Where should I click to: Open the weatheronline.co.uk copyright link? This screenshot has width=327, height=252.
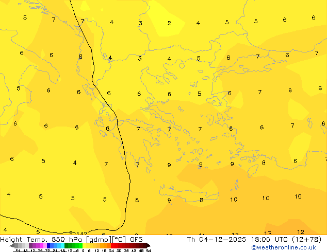(x=284, y=247)
